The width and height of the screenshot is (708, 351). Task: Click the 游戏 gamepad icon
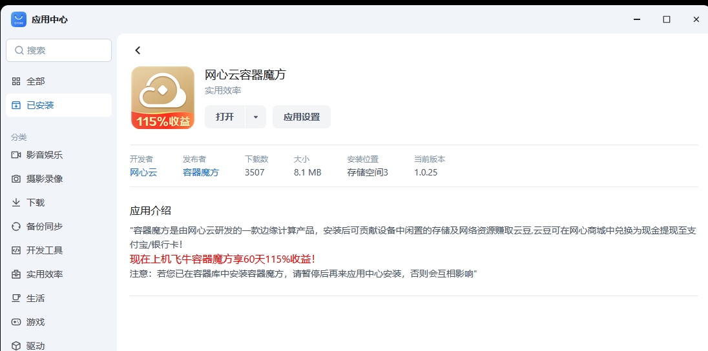16,322
